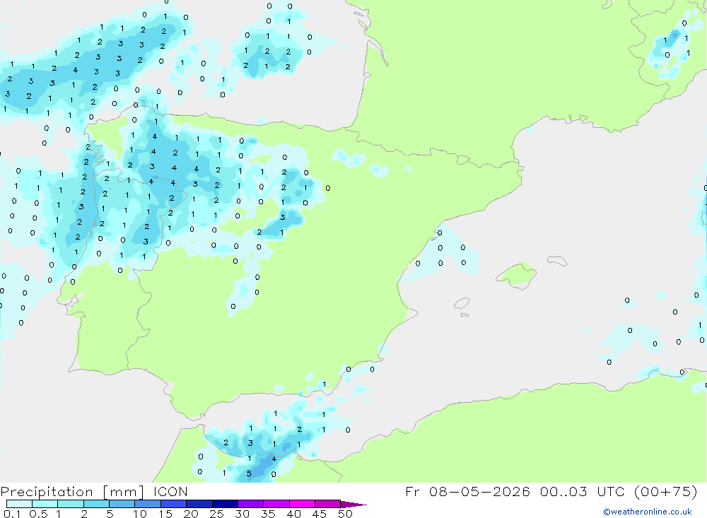Click the "15" legend scale label
The height and width of the screenshot is (518, 707).
[x=165, y=514]
